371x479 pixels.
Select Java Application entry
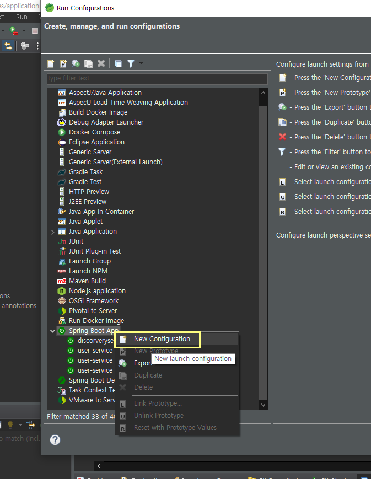pos(93,232)
